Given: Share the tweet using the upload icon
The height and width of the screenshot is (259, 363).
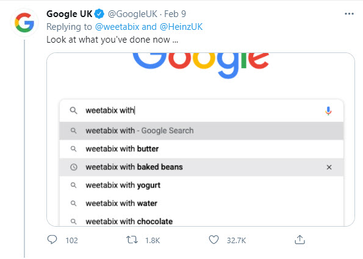Looking at the screenshot, I should coord(300,240).
